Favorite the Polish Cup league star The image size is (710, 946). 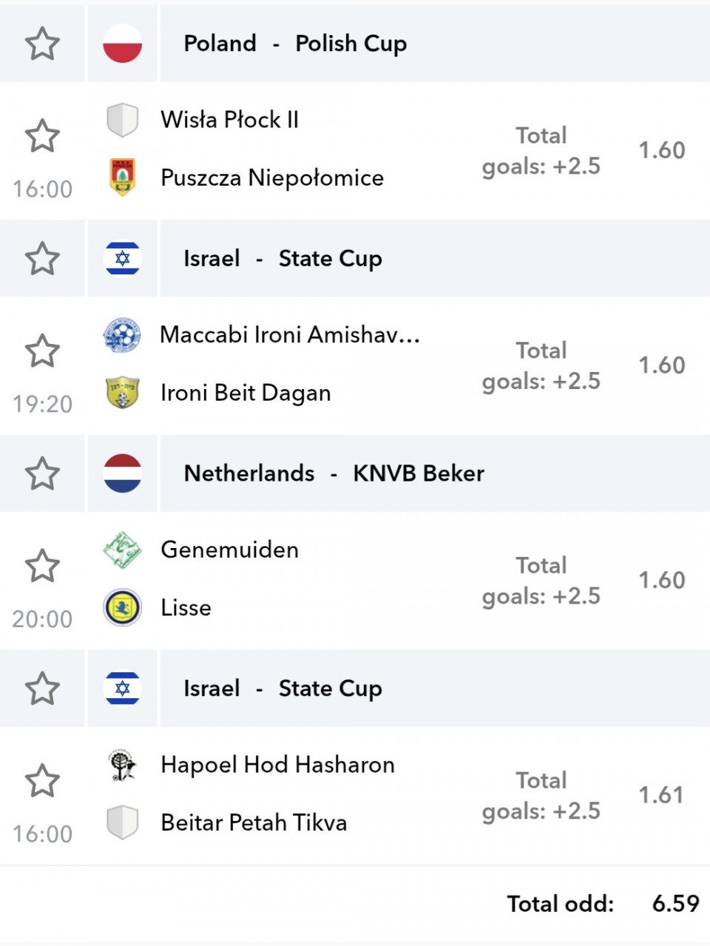coord(42,44)
